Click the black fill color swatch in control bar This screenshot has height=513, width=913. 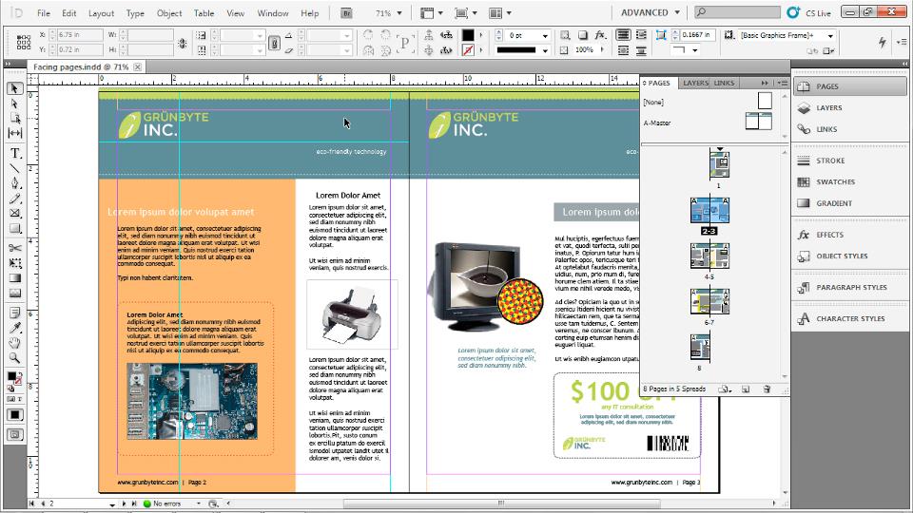[468, 35]
